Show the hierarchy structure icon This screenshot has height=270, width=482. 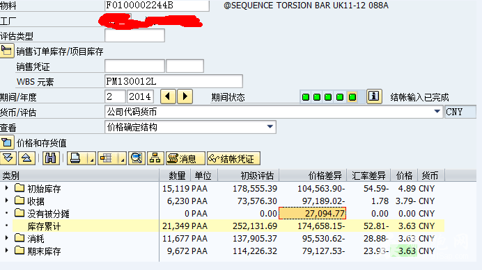pos(155,158)
